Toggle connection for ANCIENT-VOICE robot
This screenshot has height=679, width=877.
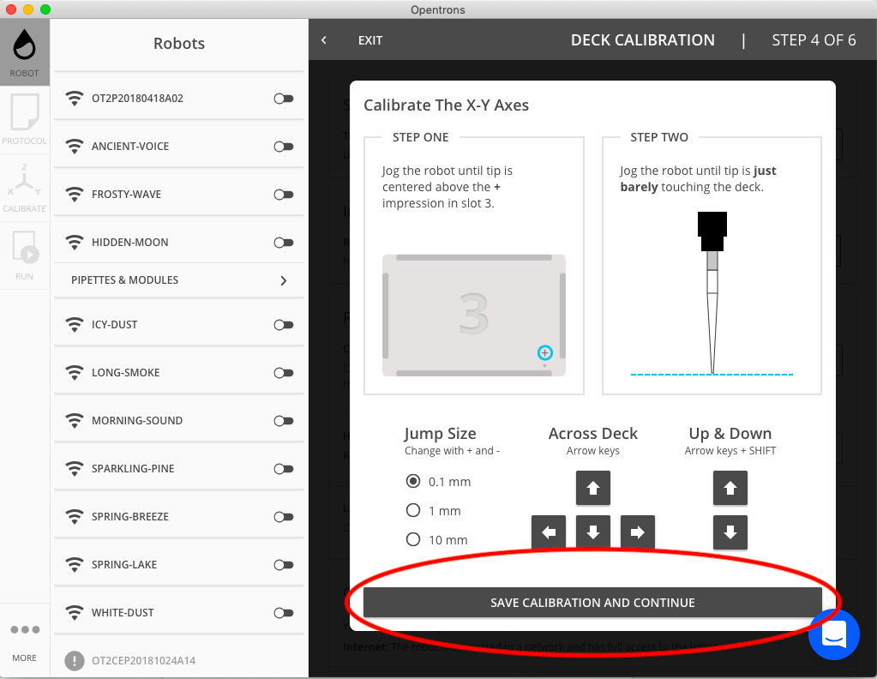pyautogui.click(x=284, y=147)
